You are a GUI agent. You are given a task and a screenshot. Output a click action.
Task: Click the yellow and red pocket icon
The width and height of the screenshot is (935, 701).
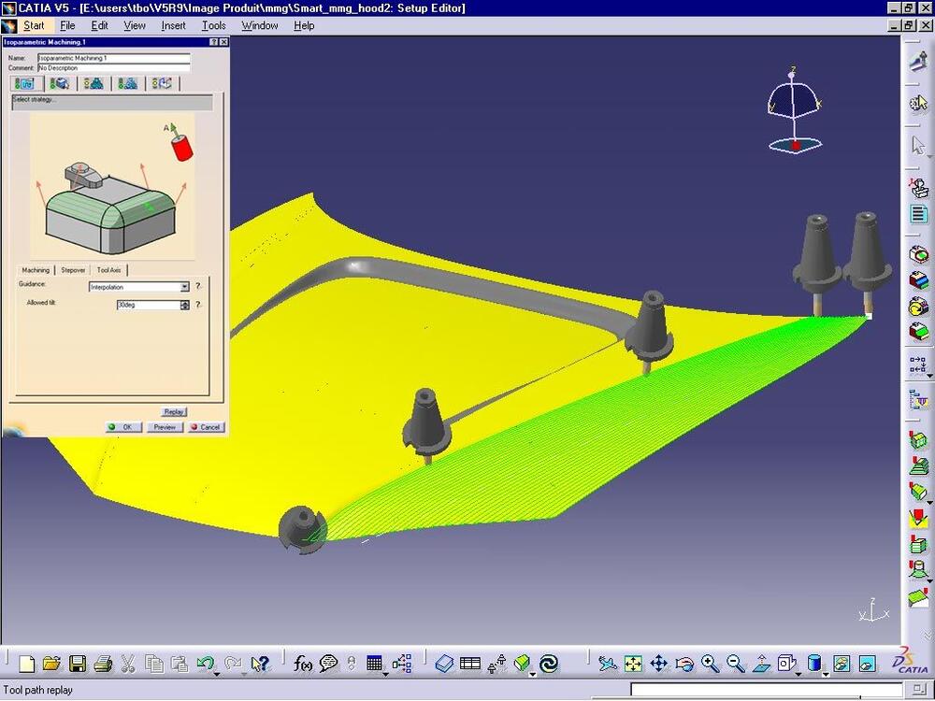(x=918, y=519)
